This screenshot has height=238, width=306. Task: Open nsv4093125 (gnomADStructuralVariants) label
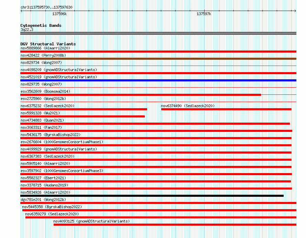(91, 221)
